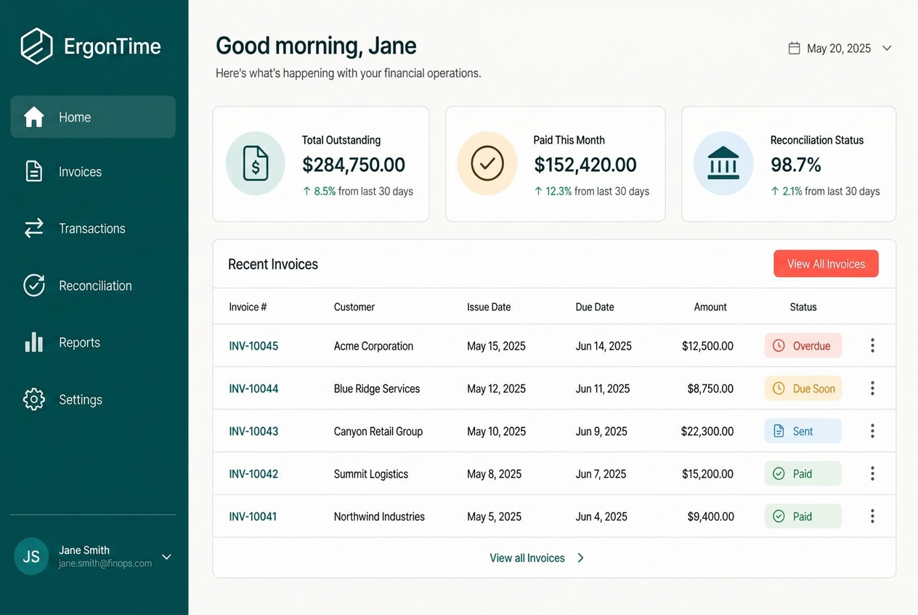Image resolution: width=918 pixels, height=615 pixels.
Task: Click the check icon in Northwind Industries' Paid badge
Action: coord(779,516)
